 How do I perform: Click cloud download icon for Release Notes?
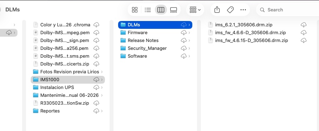(184, 41)
